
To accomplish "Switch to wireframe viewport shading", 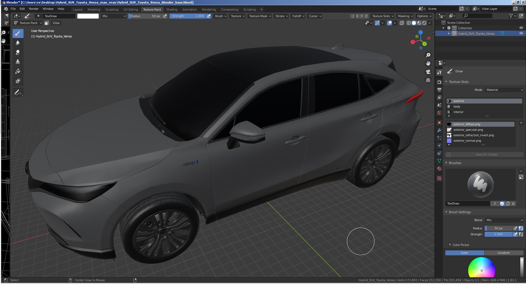I will [x=409, y=23].
